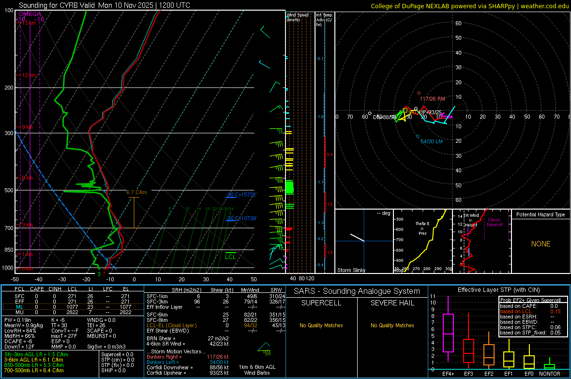Screen dimensions: 571x379
Task: Click the 'Prob EF2+ Given Supercell' heading
Action: 530,300
